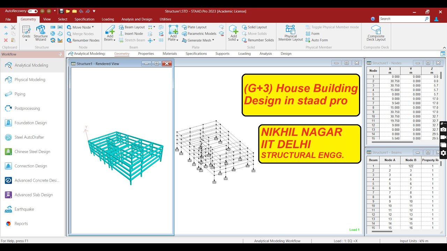Click the layout icon at right of page tabs
This screenshot has width=447, height=251.
(443, 54)
